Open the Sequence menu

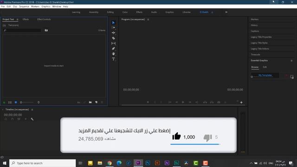tap(24, 6)
